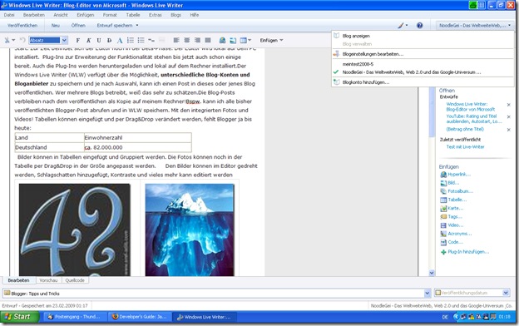Toggle underline formatting (U) in toolbar
This screenshot has height=326, width=519.
coord(99,41)
